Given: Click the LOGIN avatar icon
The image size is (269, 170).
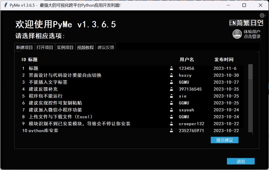Looking at the screenshot, I should (x=237, y=34).
